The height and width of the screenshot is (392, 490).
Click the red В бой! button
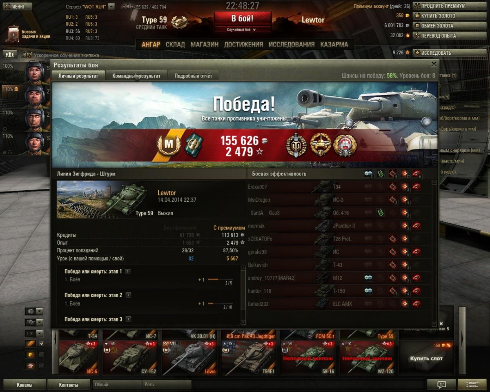point(243,19)
